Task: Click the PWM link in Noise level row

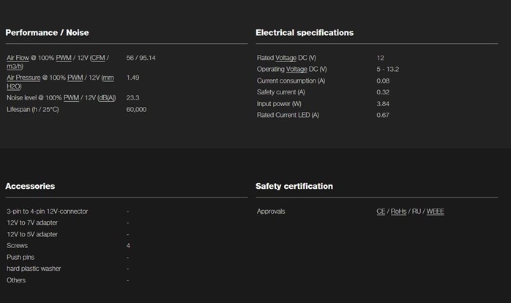Action: [x=71, y=98]
